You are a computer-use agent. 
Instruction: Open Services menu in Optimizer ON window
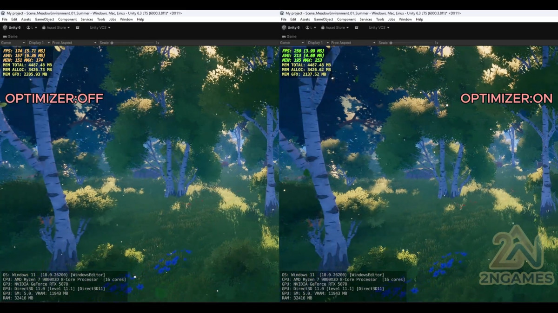click(366, 19)
